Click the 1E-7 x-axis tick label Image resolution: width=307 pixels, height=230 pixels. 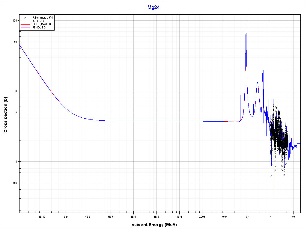click(110, 217)
